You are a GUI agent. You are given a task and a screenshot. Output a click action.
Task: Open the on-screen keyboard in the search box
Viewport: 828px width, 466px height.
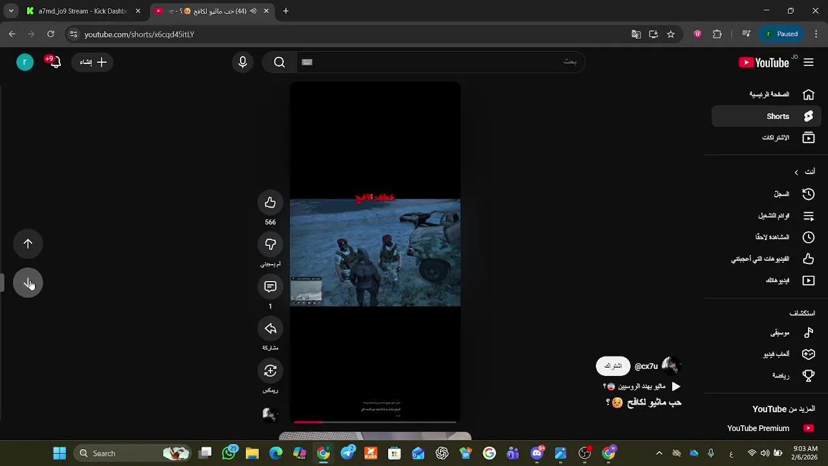pyautogui.click(x=307, y=62)
